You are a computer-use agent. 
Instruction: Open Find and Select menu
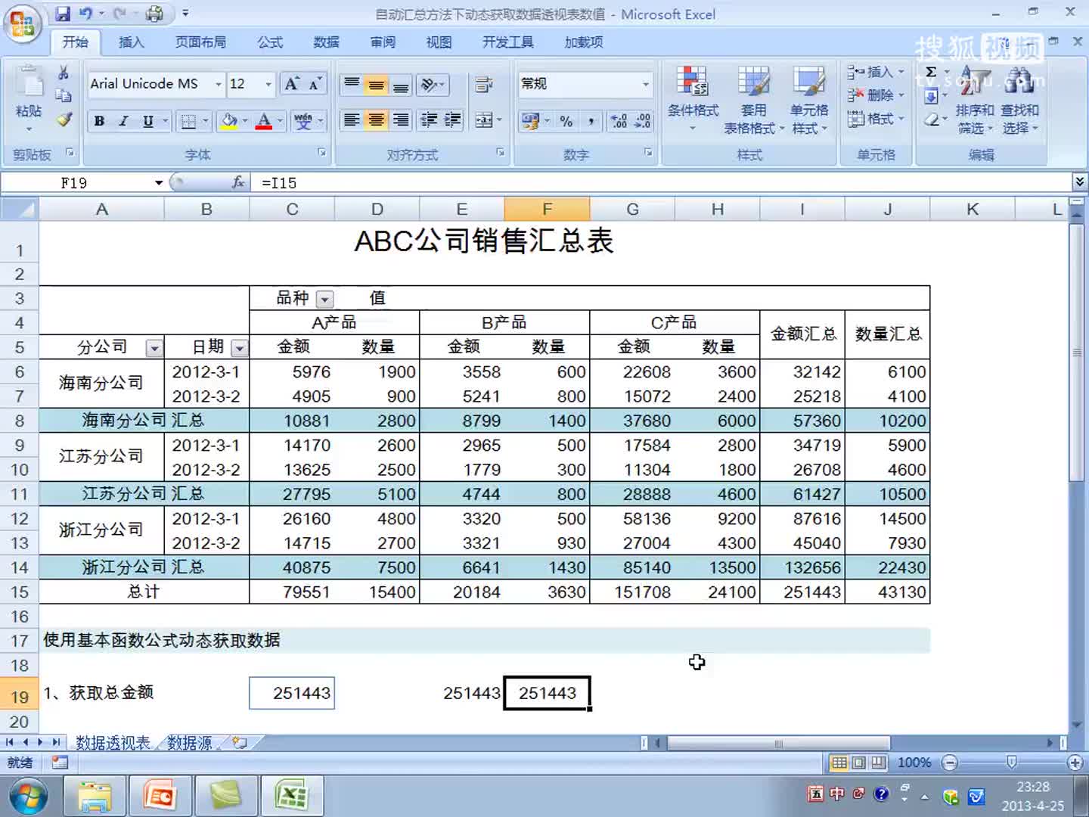[1020, 98]
